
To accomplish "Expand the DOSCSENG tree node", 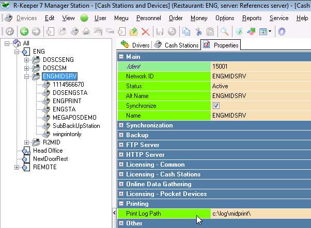I will click(26, 60).
